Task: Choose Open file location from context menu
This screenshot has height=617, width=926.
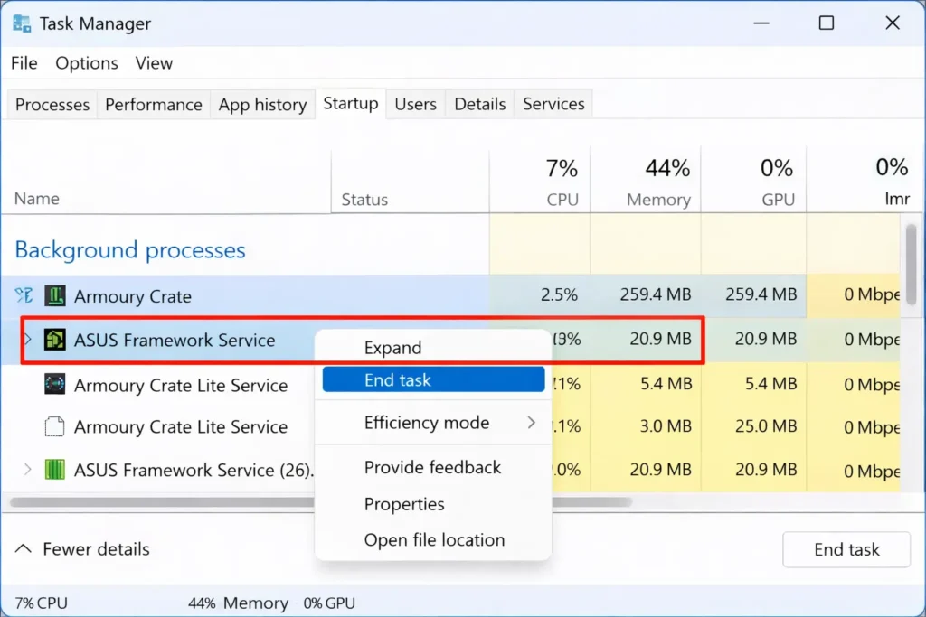Action: pos(434,540)
